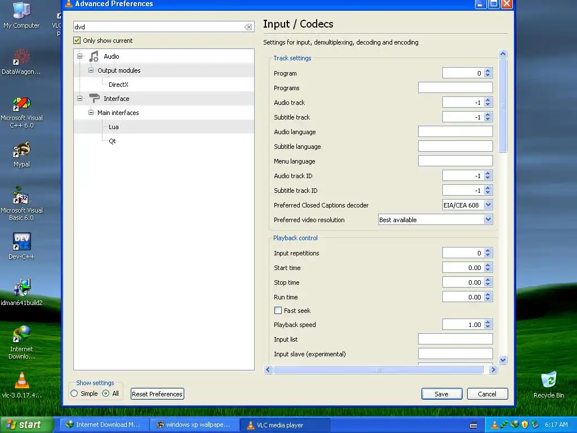This screenshot has height=433, width=577.
Task: Increase the Start time spinner
Action: click(x=488, y=266)
